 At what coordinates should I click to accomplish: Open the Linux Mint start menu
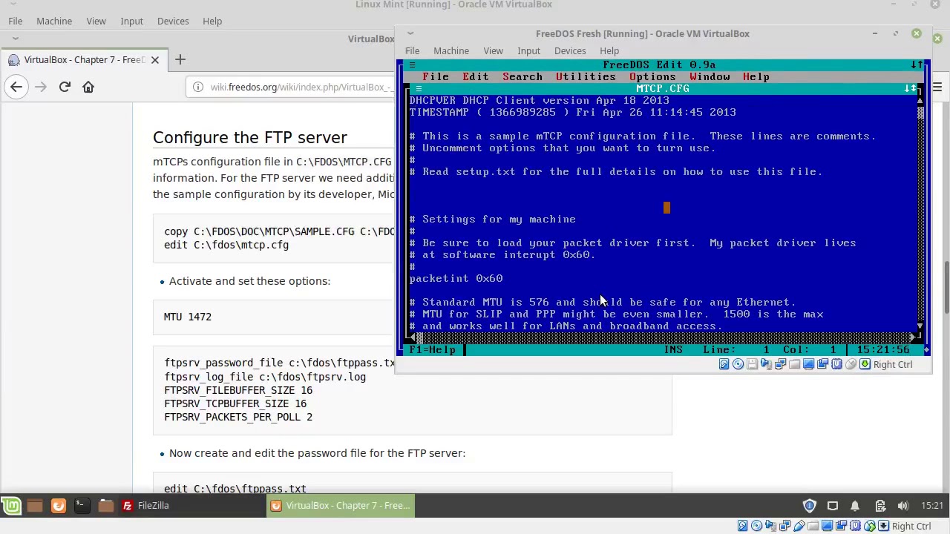[11, 506]
